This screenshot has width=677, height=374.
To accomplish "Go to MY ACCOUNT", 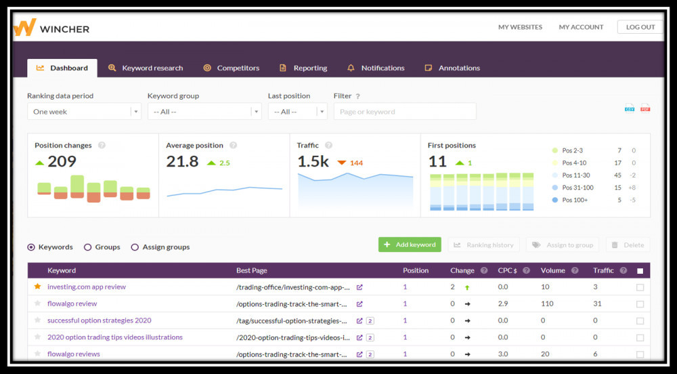I will coord(581,27).
